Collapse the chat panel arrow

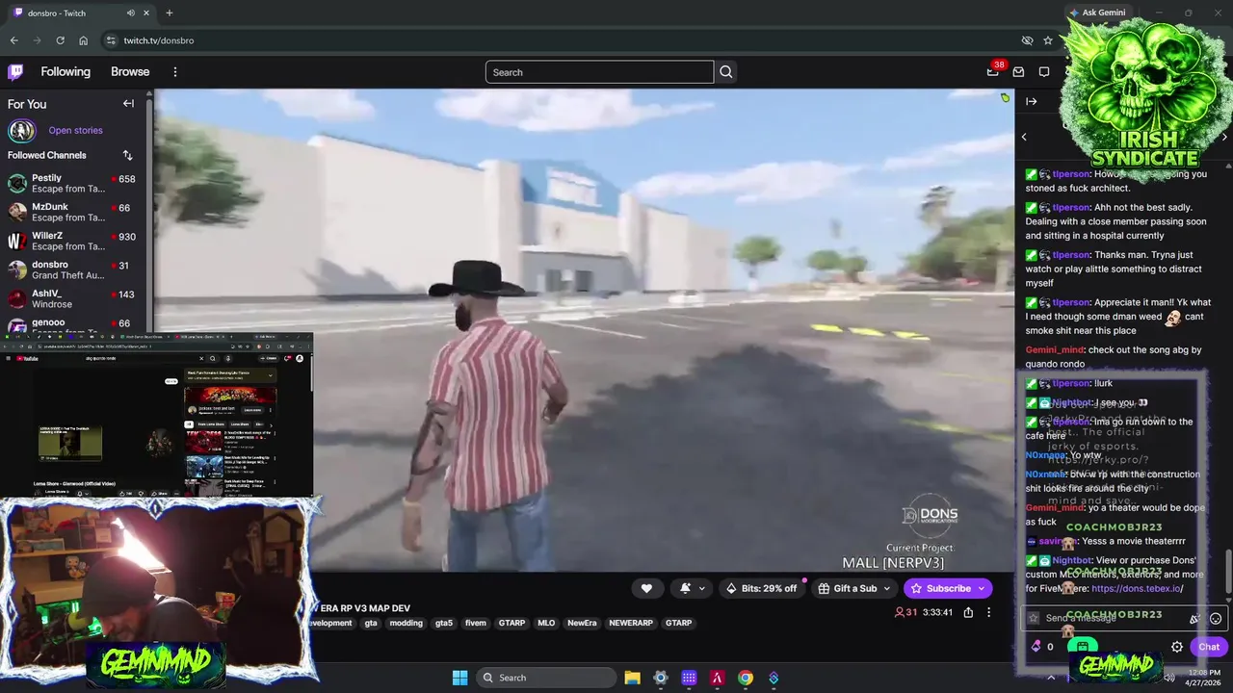tap(1032, 101)
